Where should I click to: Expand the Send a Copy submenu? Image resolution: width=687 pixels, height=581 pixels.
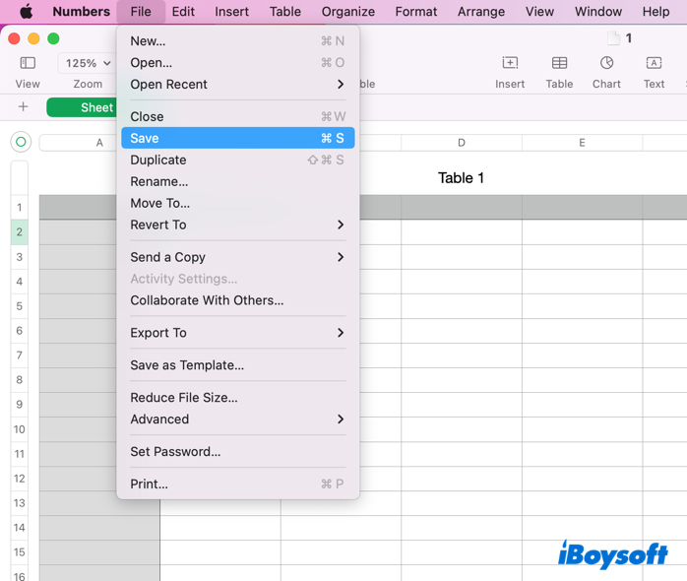237,257
